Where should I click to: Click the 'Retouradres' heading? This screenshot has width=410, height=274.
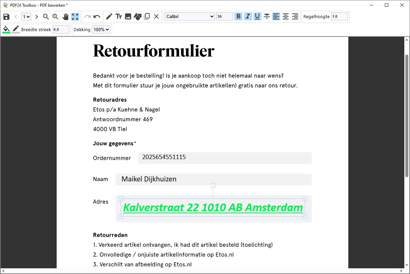click(110, 100)
